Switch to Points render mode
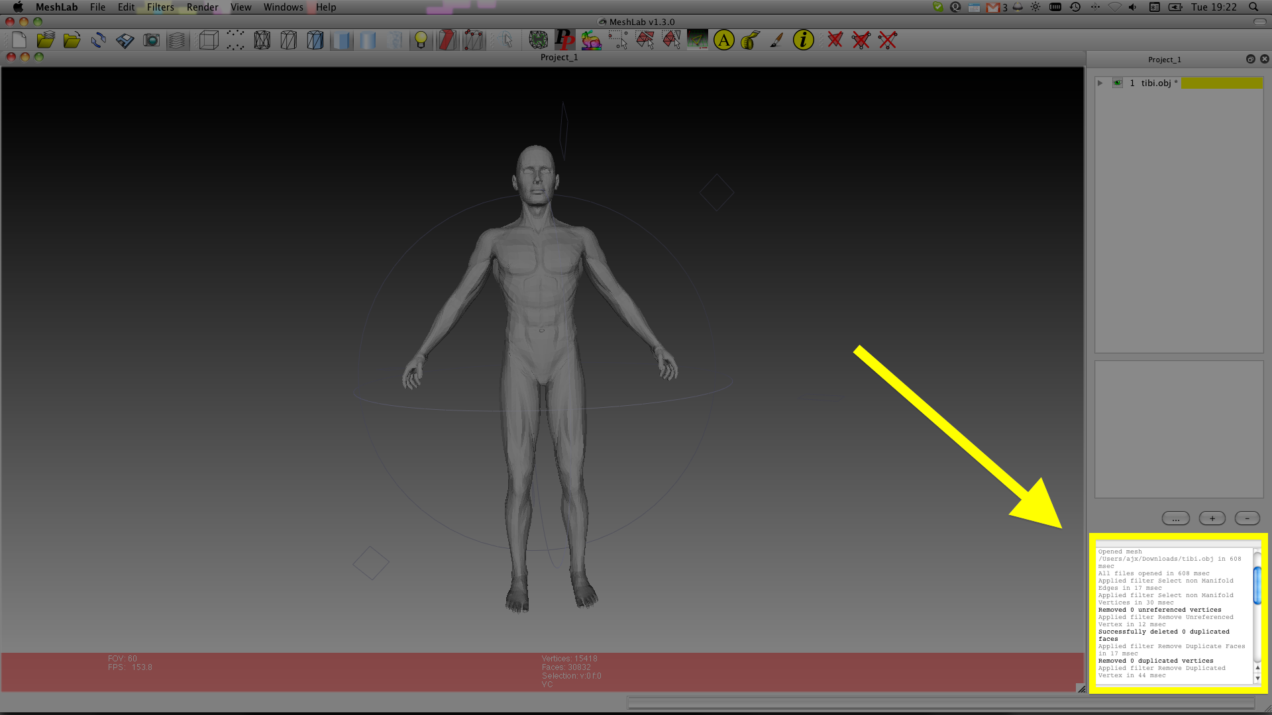The width and height of the screenshot is (1272, 715). point(235,40)
